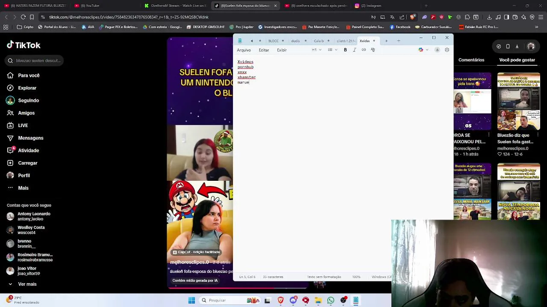Viewport: 547px width, 307px height.
Task: Open the Você pode gostar tab
Action: click(x=517, y=60)
